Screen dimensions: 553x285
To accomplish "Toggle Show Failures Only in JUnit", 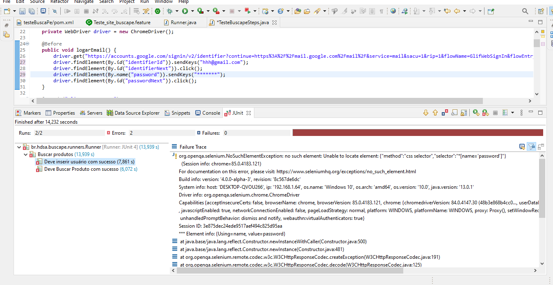I will point(445,113).
